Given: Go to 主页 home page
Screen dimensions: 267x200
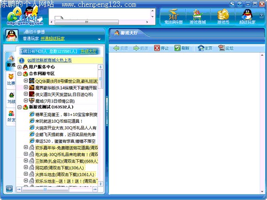Looking at the screenshot, I should pos(205,49).
